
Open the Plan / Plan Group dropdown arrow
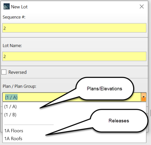pyautogui.click(x=144, y=97)
